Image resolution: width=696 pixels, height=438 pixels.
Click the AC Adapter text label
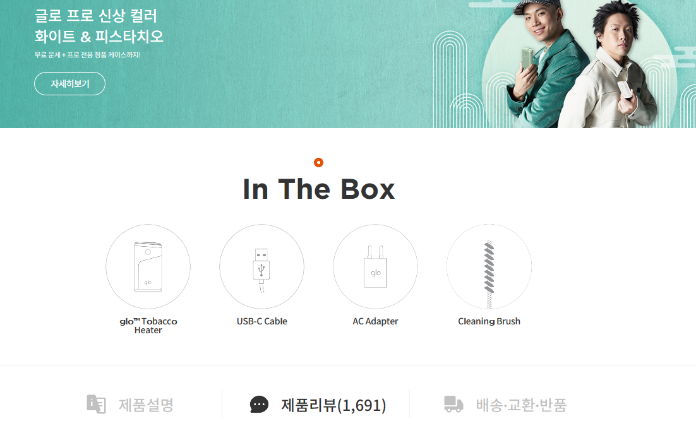point(376,321)
